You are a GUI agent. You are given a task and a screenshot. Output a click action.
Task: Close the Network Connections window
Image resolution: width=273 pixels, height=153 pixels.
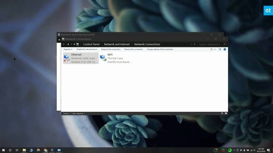click(224, 39)
